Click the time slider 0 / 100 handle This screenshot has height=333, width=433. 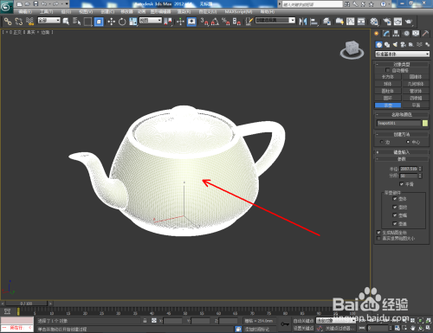click(26, 304)
